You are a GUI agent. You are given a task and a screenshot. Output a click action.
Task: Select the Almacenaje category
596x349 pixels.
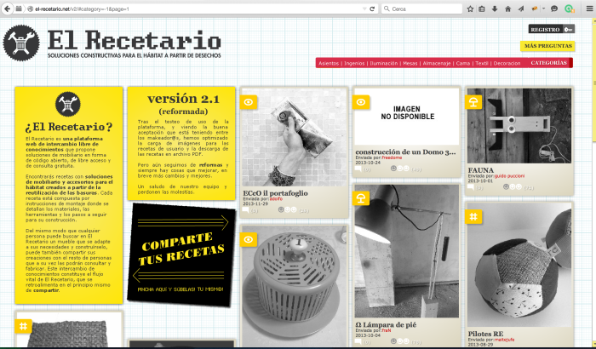pos(436,64)
